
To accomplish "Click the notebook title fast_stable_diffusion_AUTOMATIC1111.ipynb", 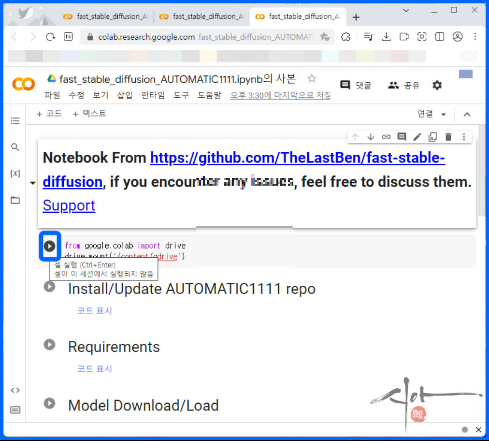I will [x=177, y=79].
